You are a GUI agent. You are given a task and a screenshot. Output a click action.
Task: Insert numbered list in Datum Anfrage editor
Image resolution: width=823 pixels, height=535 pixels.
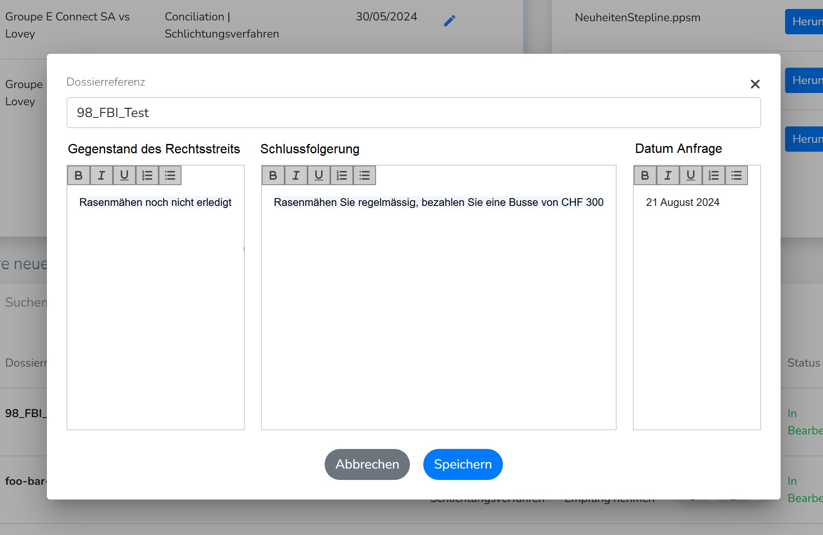point(714,175)
